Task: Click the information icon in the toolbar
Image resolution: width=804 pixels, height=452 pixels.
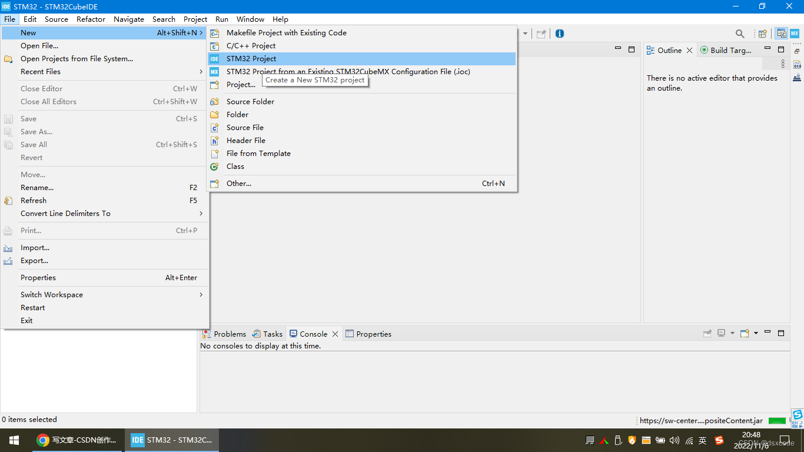Action: click(559, 34)
